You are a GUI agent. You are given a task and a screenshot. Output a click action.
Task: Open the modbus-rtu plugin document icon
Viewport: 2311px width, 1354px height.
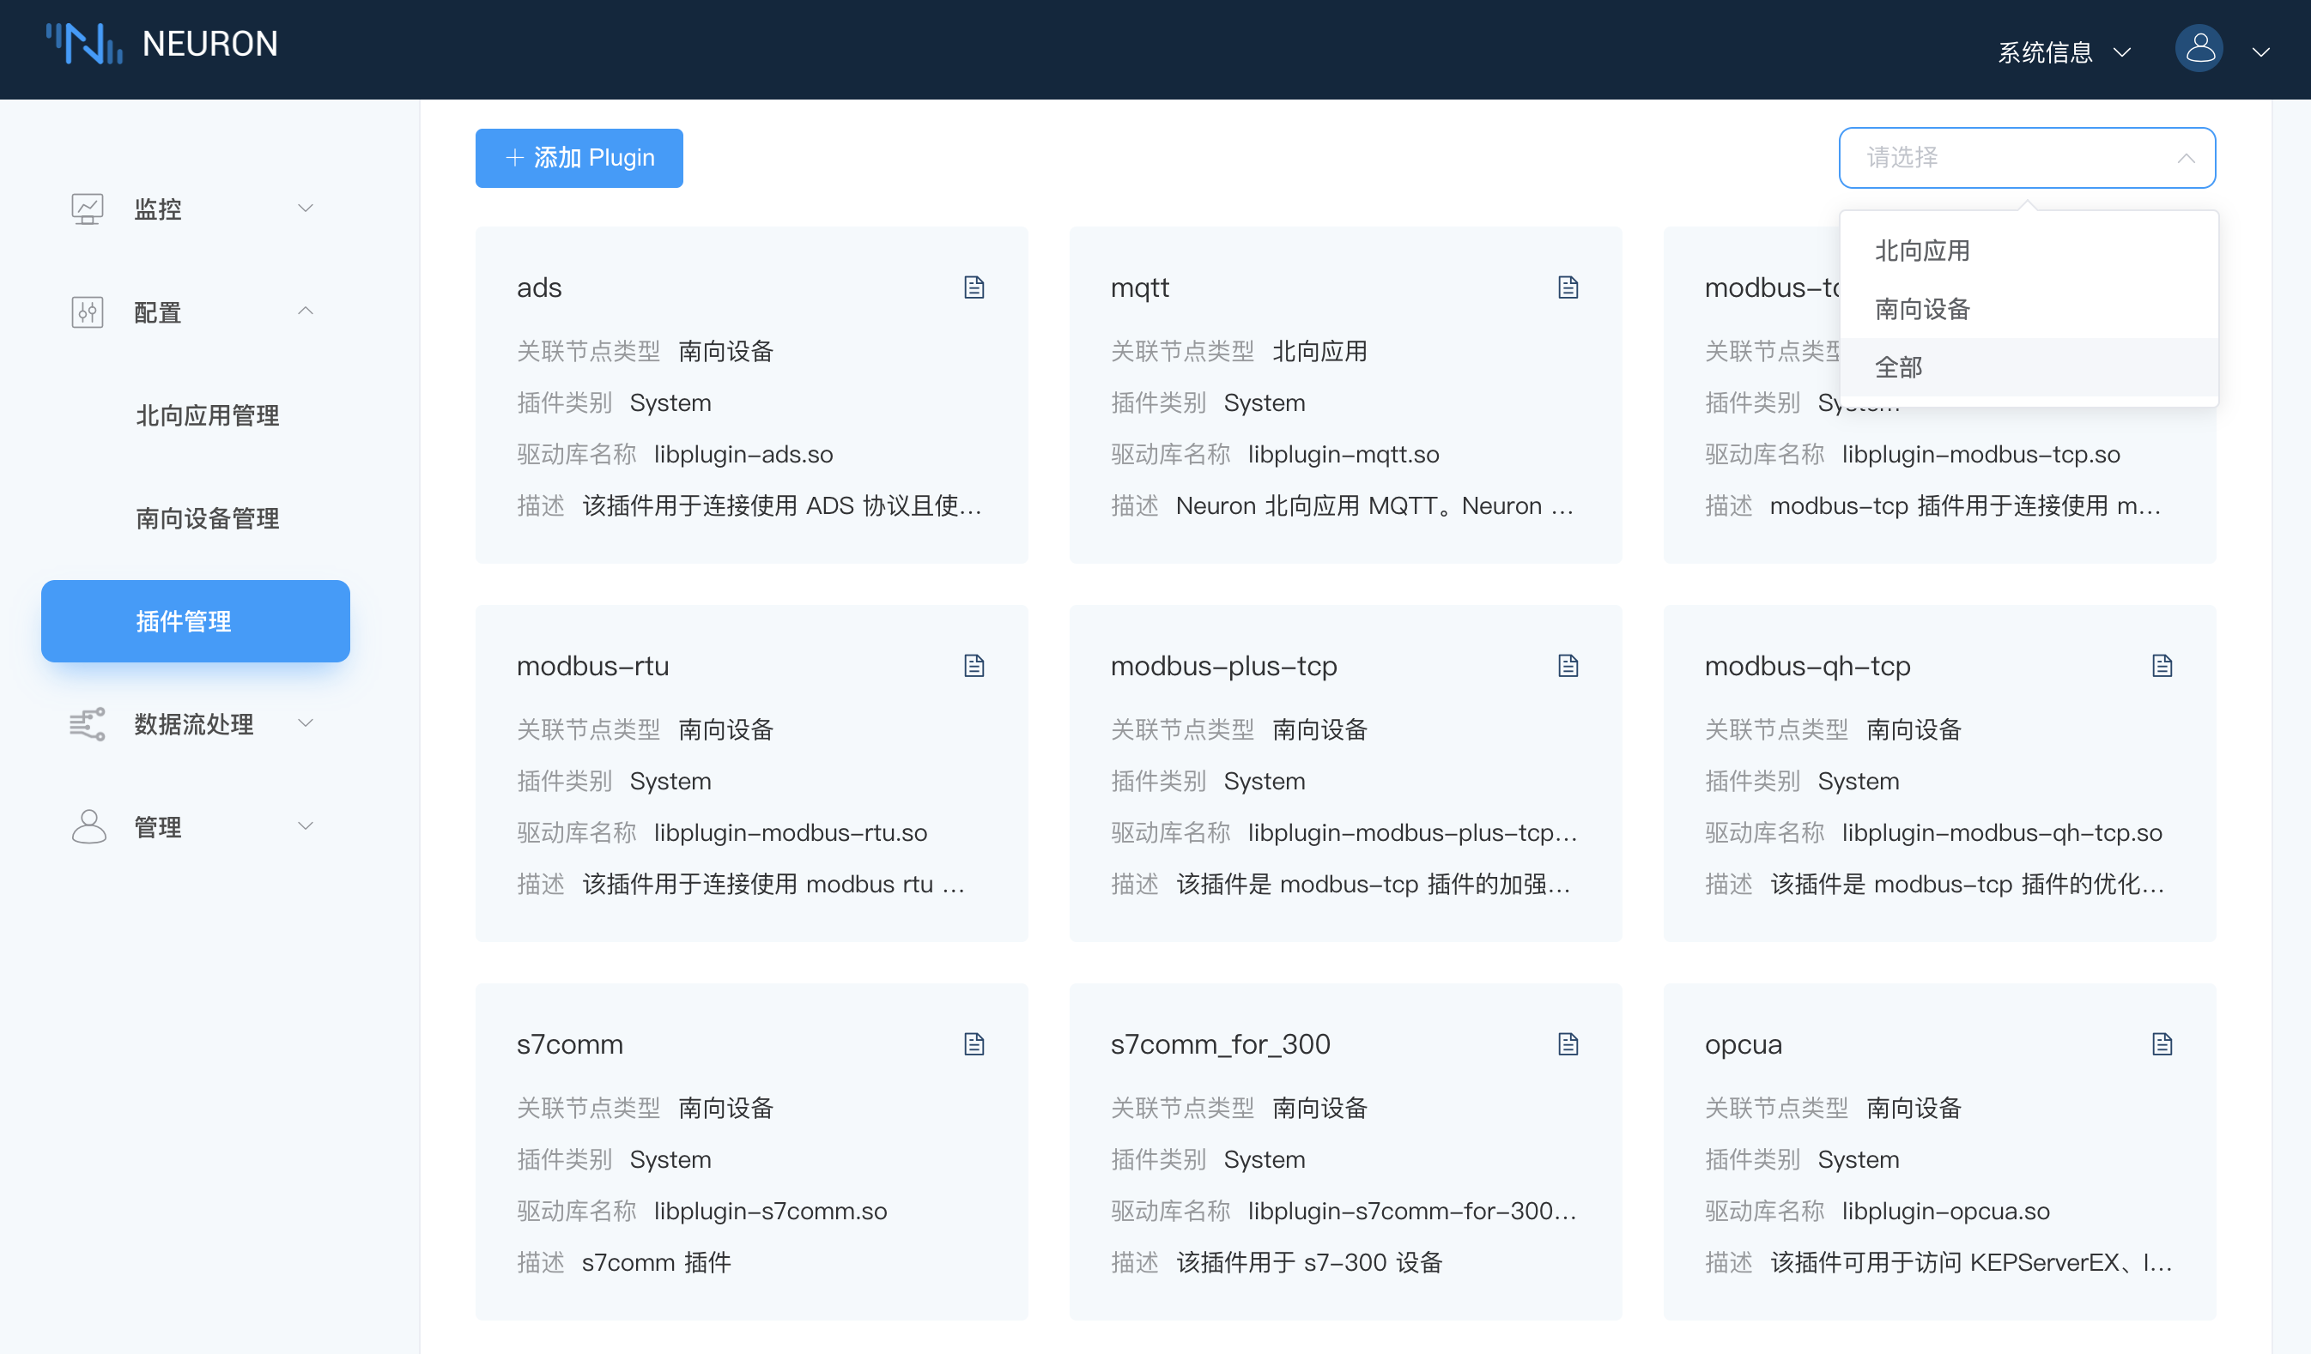pyautogui.click(x=974, y=666)
